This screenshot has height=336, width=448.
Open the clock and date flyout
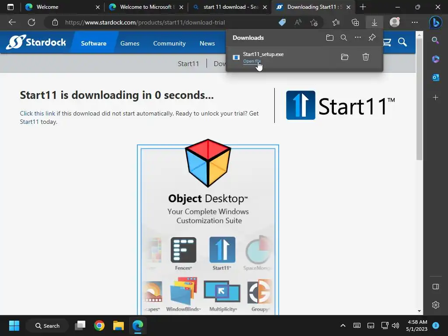click(x=416, y=325)
